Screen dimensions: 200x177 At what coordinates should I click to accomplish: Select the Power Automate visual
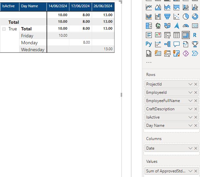(195, 53)
